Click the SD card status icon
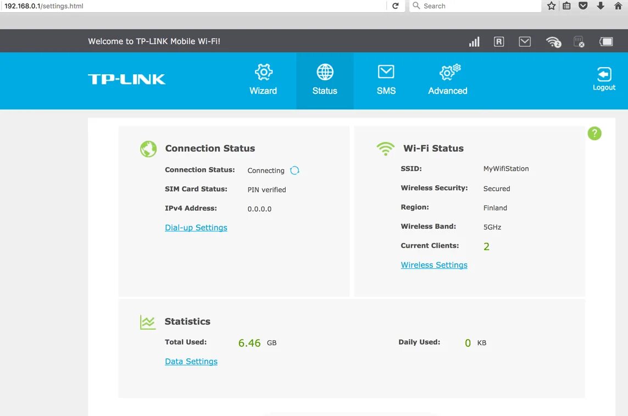The width and height of the screenshot is (628, 416). click(x=579, y=42)
